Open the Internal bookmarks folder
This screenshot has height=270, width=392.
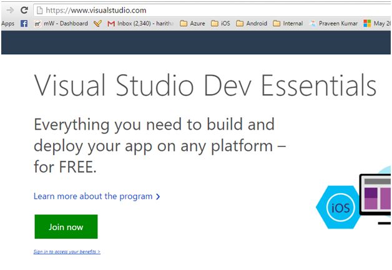tap(288, 24)
